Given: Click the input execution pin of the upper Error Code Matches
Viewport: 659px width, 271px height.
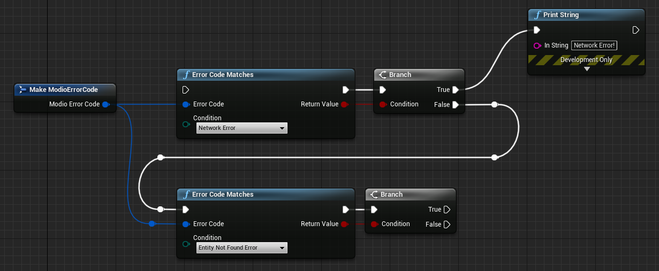Looking at the screenshot, I should (186, 90).
